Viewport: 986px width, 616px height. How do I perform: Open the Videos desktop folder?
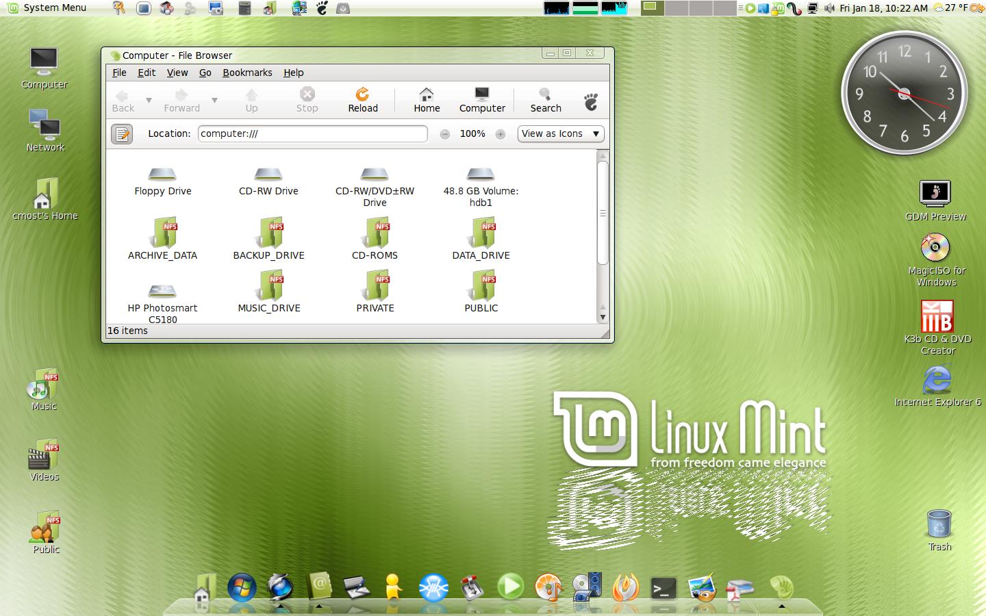[45, 460]
